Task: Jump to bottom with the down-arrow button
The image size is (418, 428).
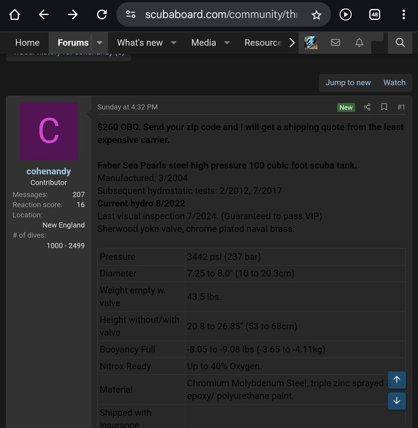Action: click(x=397, y=401)
